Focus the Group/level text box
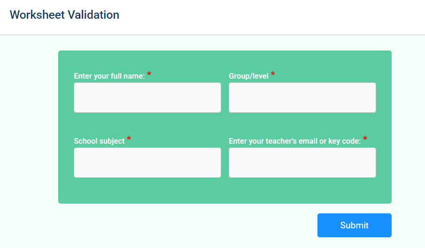The height and width of the screenshot is (248, 425). click(x=302, y=97)
